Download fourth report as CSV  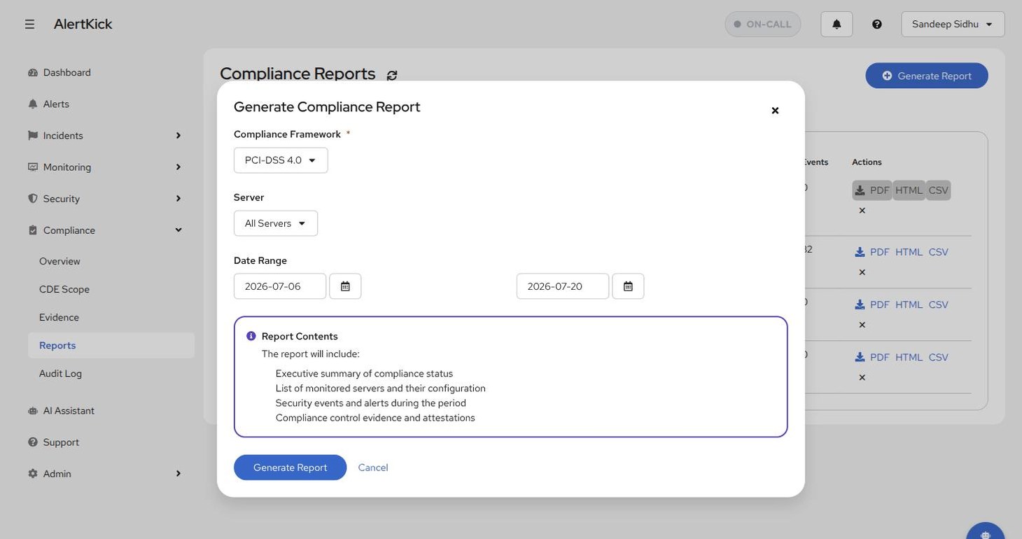[938, 357]
